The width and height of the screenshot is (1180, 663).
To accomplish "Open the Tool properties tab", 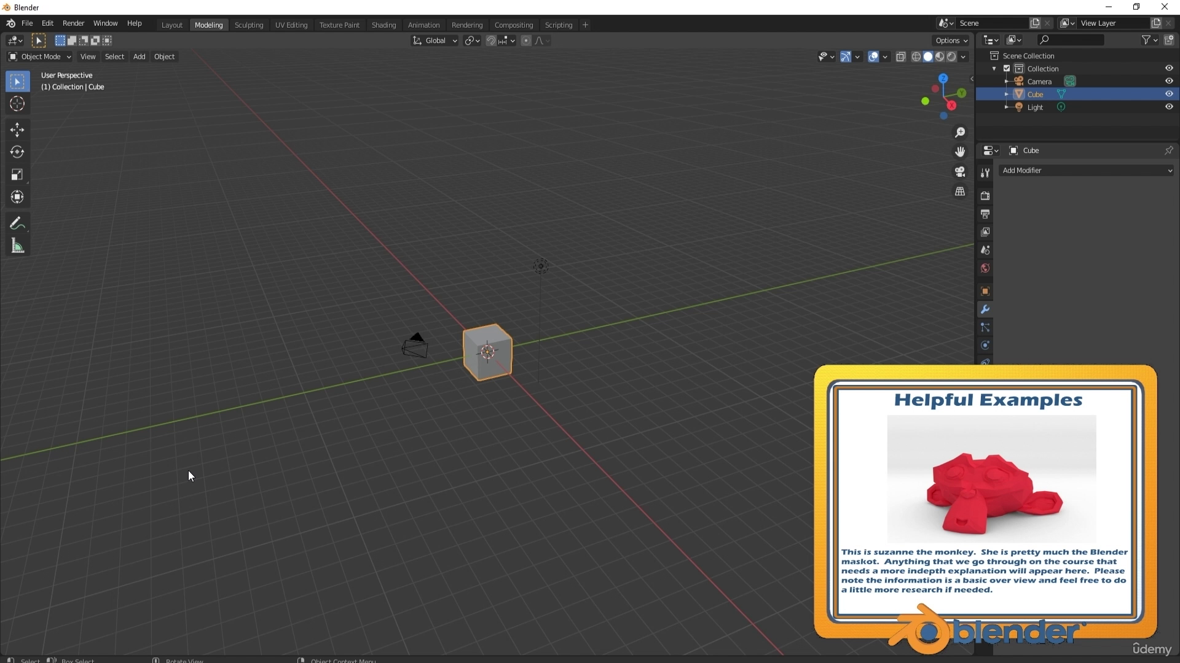I will (985, 173).
